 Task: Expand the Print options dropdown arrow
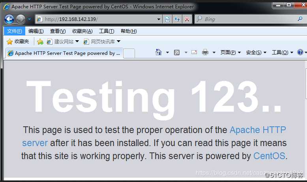pos(214,53)
